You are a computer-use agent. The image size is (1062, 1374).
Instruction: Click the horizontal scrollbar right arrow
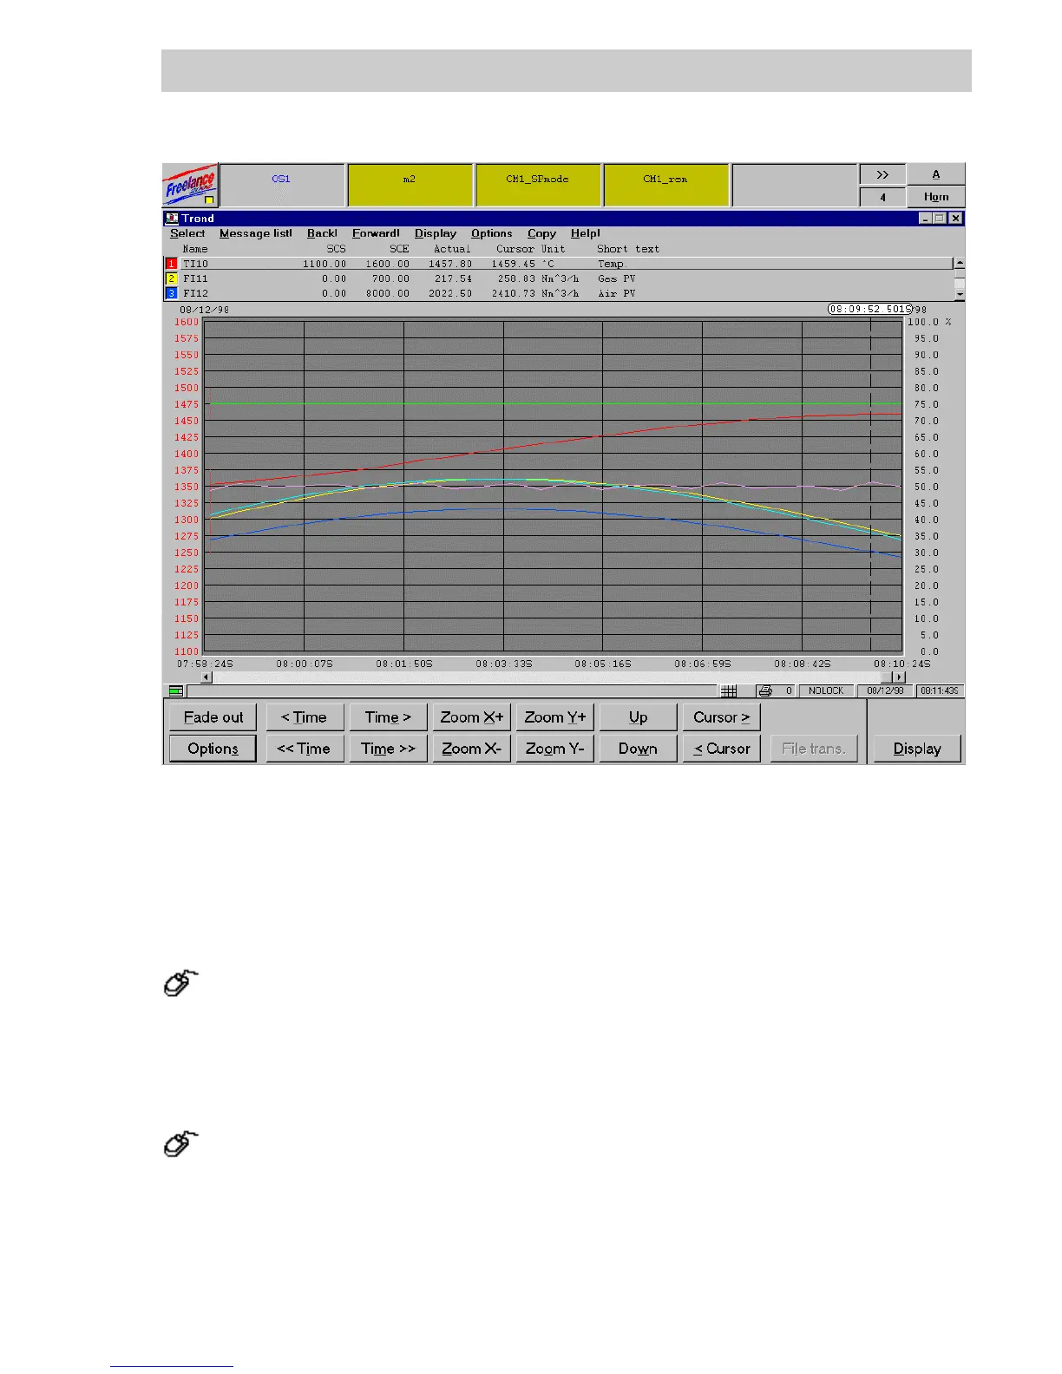coord(899,677)
